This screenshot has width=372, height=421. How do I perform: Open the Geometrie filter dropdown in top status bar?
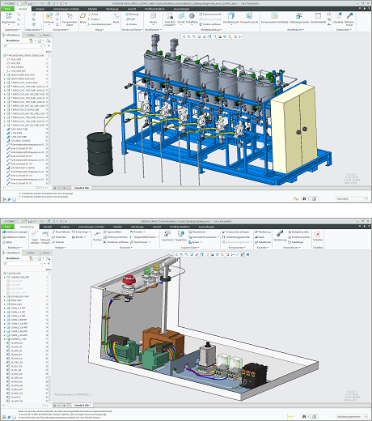pos(352,199)
